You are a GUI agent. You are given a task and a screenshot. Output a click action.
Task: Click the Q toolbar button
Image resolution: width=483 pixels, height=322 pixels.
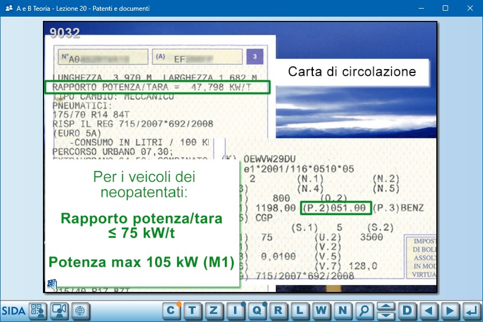tap(257, 310)
